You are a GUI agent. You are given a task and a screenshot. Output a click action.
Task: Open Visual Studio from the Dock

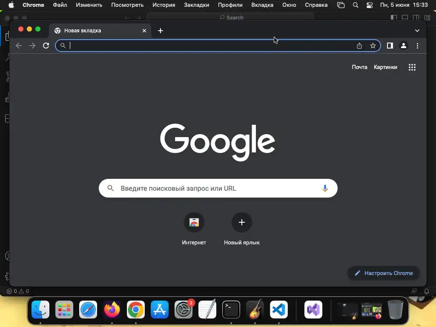coord(313,310)
